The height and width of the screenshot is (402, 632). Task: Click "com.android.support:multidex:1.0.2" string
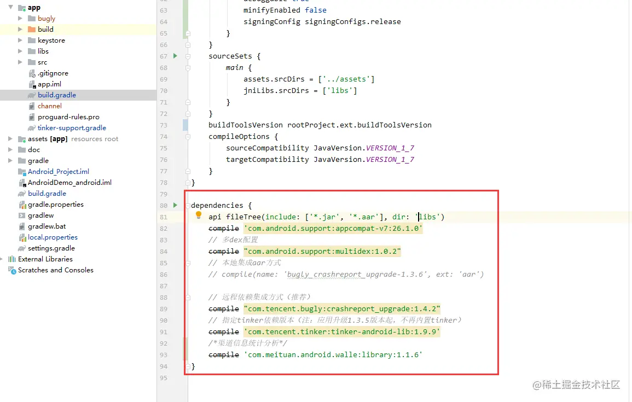322,252
